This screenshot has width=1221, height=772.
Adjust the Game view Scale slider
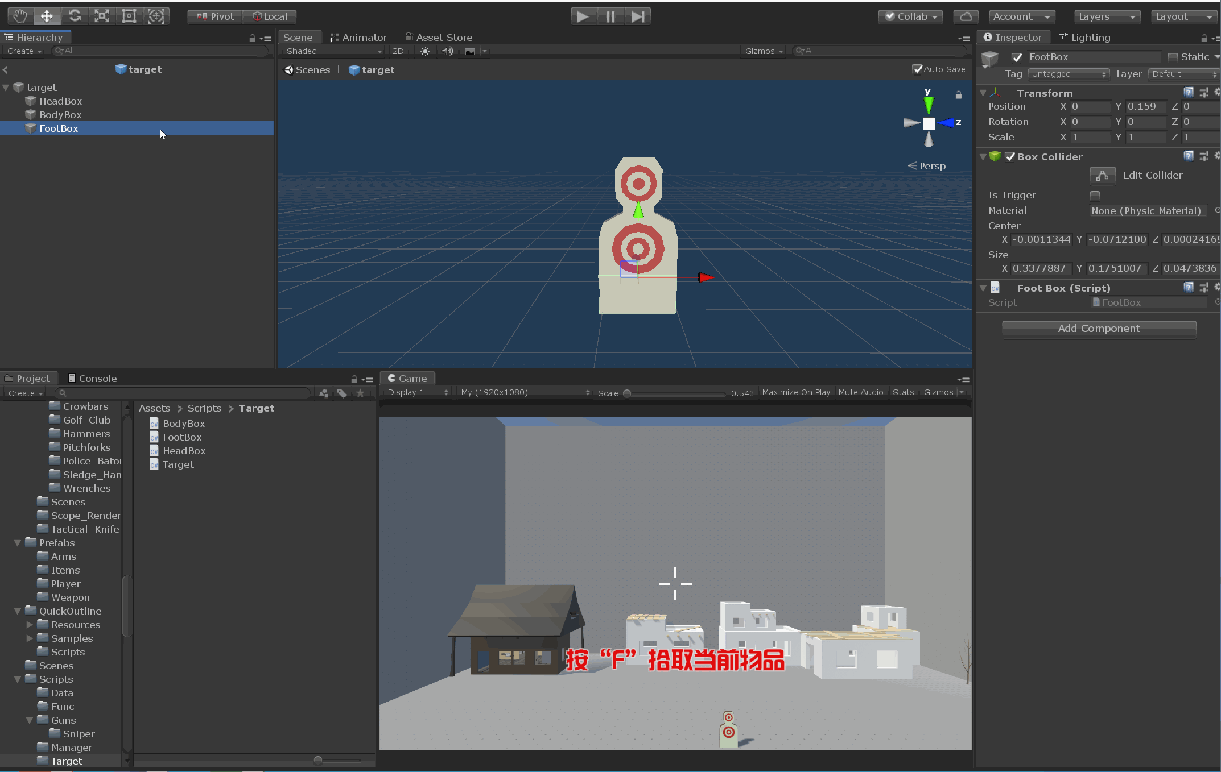[627, 393]
